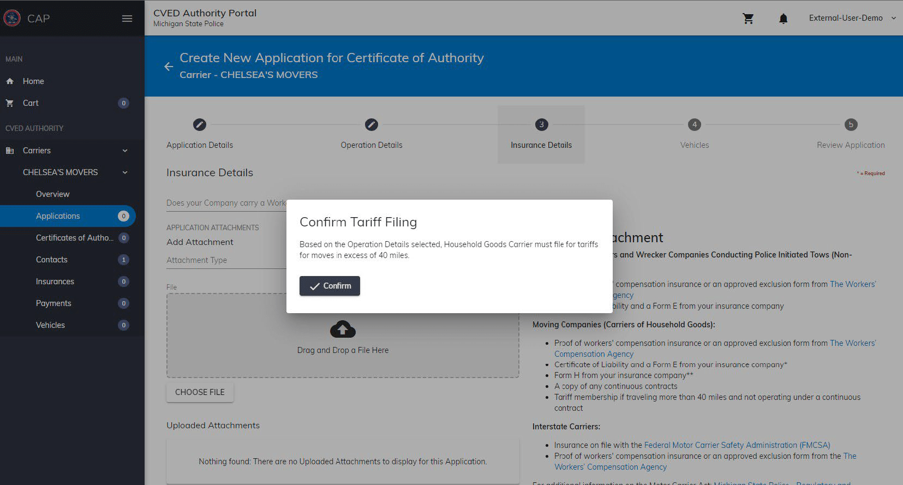Toggle the hamburger menu icon
Viewport: 903px width, 485px height.
127,19
